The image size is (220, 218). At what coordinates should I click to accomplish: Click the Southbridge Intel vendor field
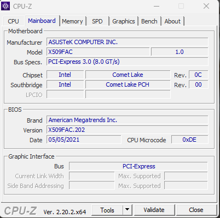pos(65,84)
